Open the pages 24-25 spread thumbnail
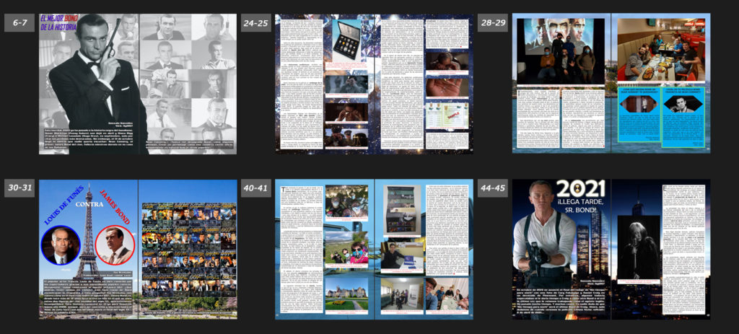739x334 pixels. [375, 84]
